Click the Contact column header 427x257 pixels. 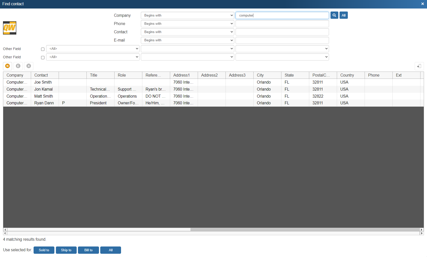point(45,75)
